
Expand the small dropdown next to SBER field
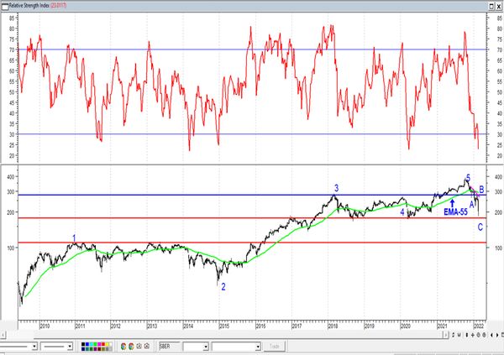coord(206,347)
